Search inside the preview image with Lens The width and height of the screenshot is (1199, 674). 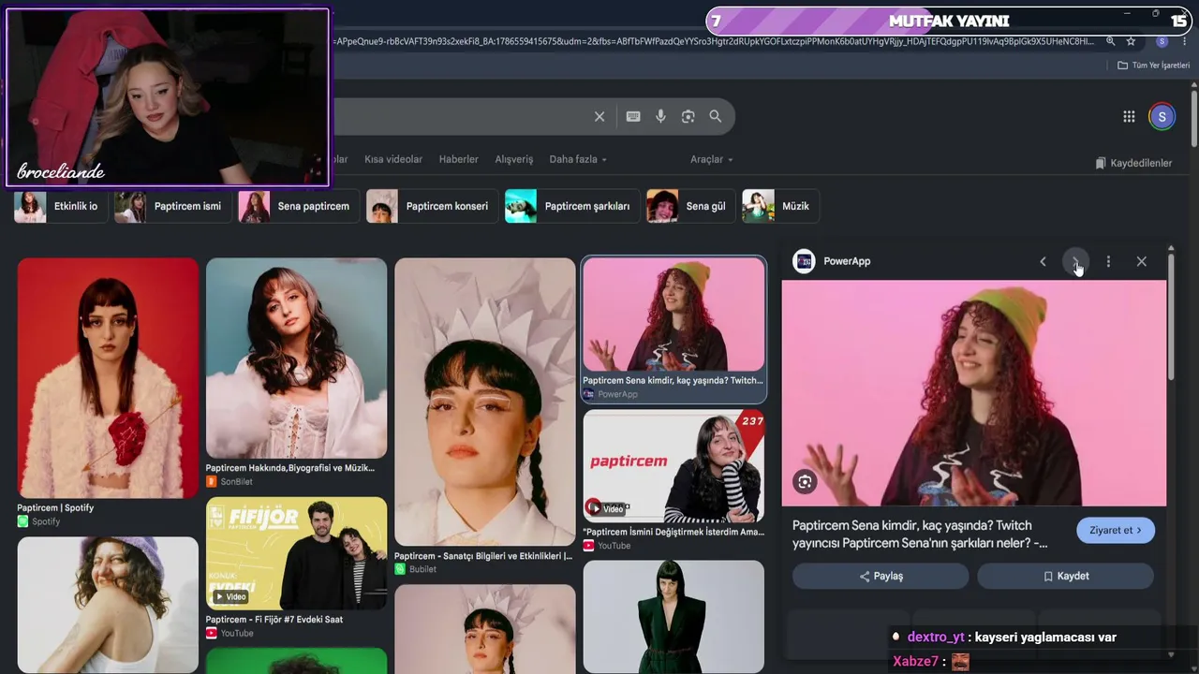[x=805, y=482]
